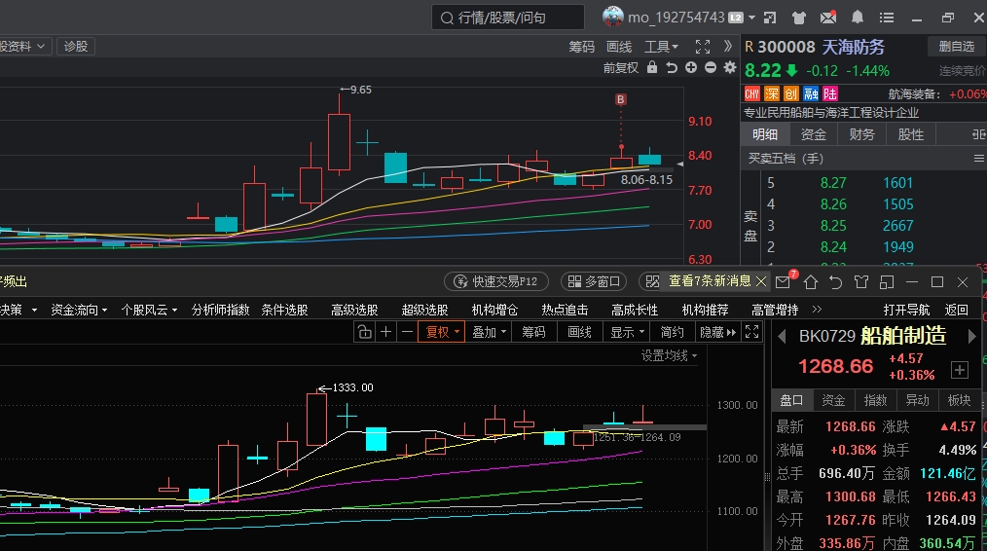Click the search box 行情/股票/问句
Screen dimensions: 987x551
507,18
